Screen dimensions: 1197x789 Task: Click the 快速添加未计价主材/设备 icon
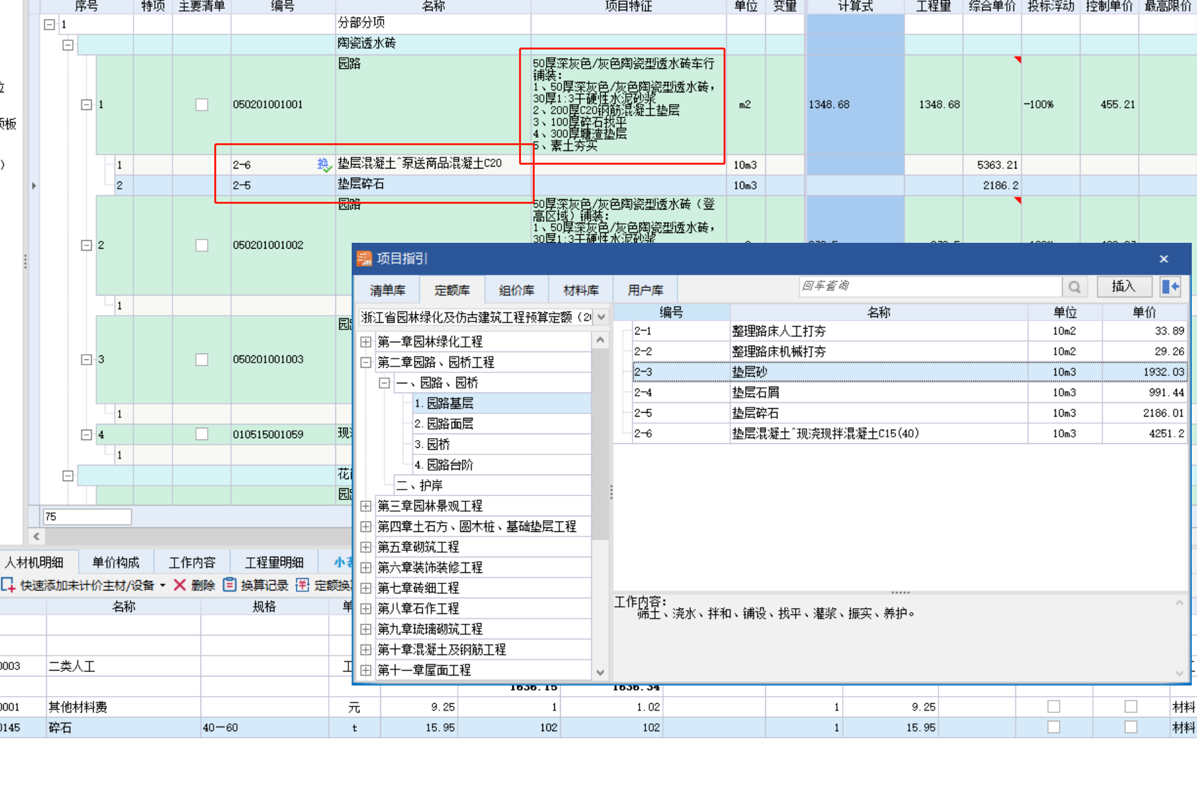pos(8,585)
